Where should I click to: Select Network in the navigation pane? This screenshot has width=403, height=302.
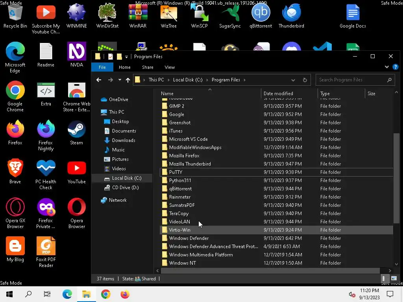[114, 200]
